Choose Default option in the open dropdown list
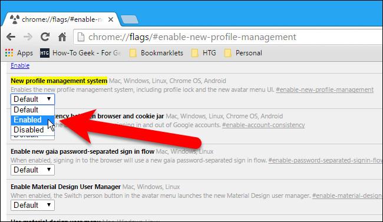The height and width of the screenshot is (222, 383). pos(33,110)
